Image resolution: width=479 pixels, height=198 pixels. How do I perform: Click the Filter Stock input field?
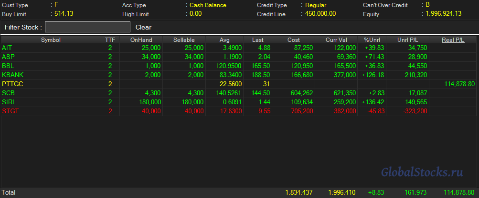[87, 27]
